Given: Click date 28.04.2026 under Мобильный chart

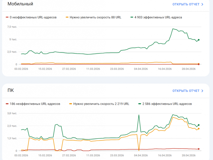Looking at the screenshot, I should point(189,69).
